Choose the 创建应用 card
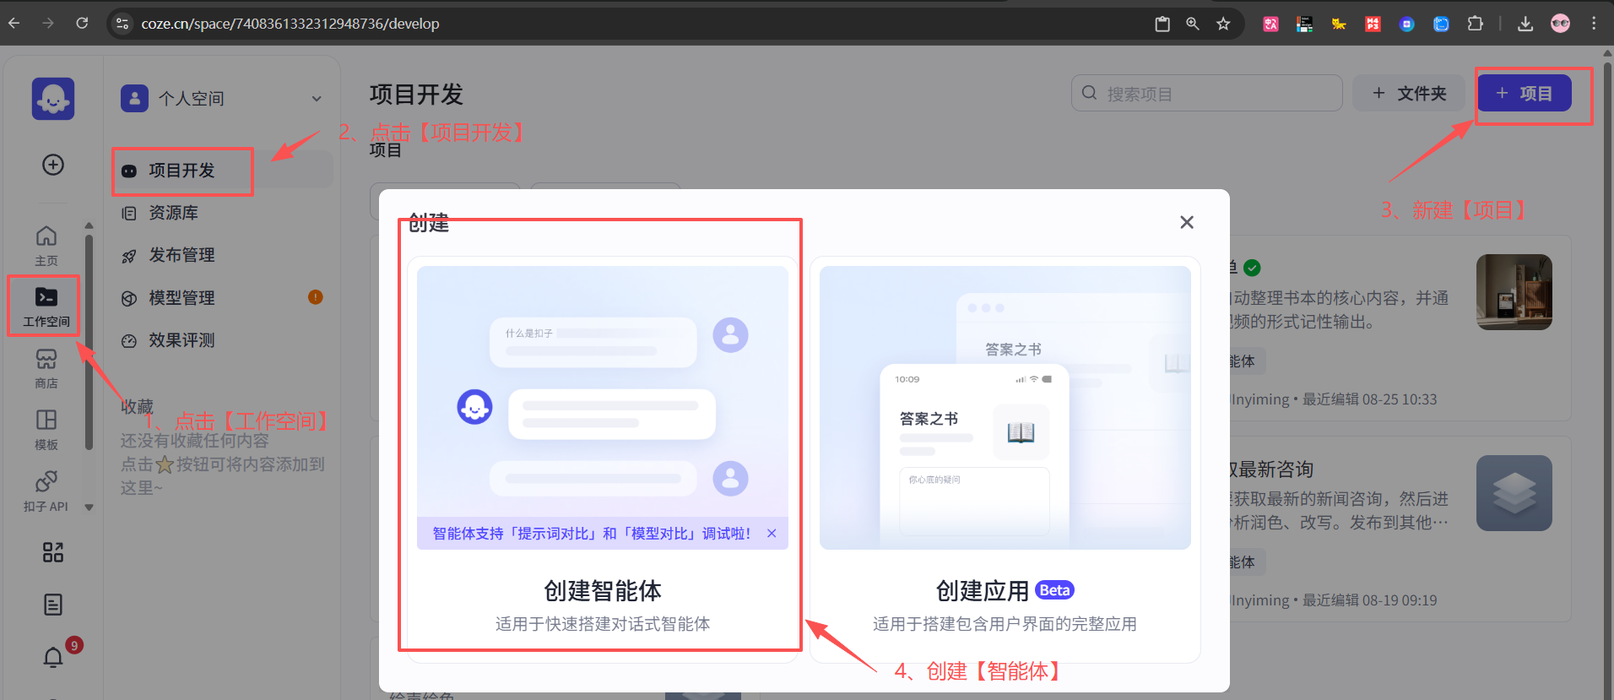The image size is (1614, 700). (x=1005, y=459)
